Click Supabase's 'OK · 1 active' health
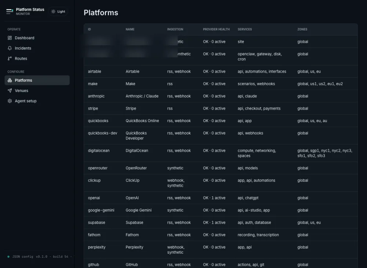367x268 pixels. tap(214, 223)
